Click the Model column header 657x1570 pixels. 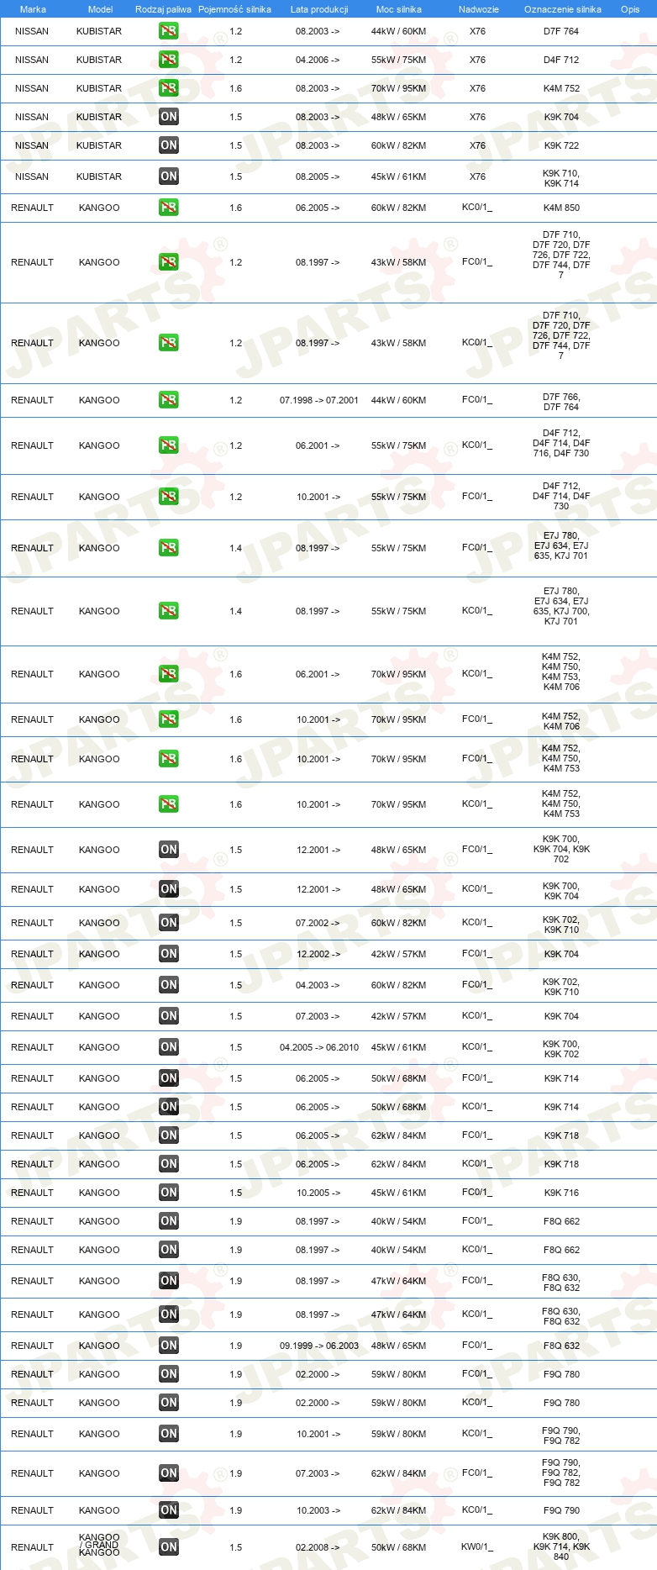pyautogui.click(x=100, y=9)
